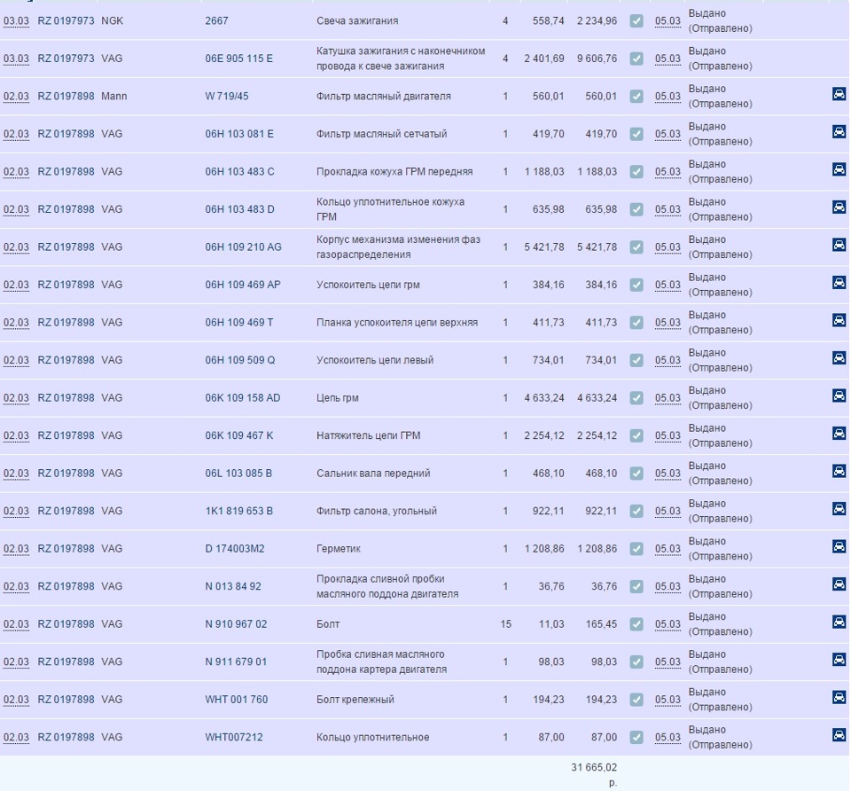Click car icon in 06L 103 085 B row
The height and width of the screenshot is (791, 851).
click(x=839, y=472)
